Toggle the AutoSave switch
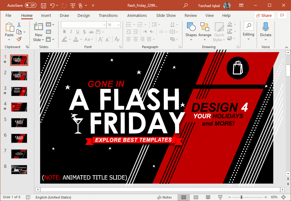The height and width of the screenshot is (201, 291). click(30, 5)
